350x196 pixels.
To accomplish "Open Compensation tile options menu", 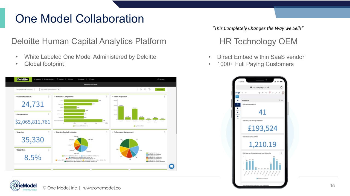I will click(x=49, y=114).
